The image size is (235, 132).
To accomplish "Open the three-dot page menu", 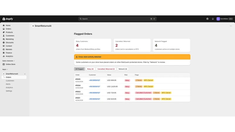I will pos(231,26).
